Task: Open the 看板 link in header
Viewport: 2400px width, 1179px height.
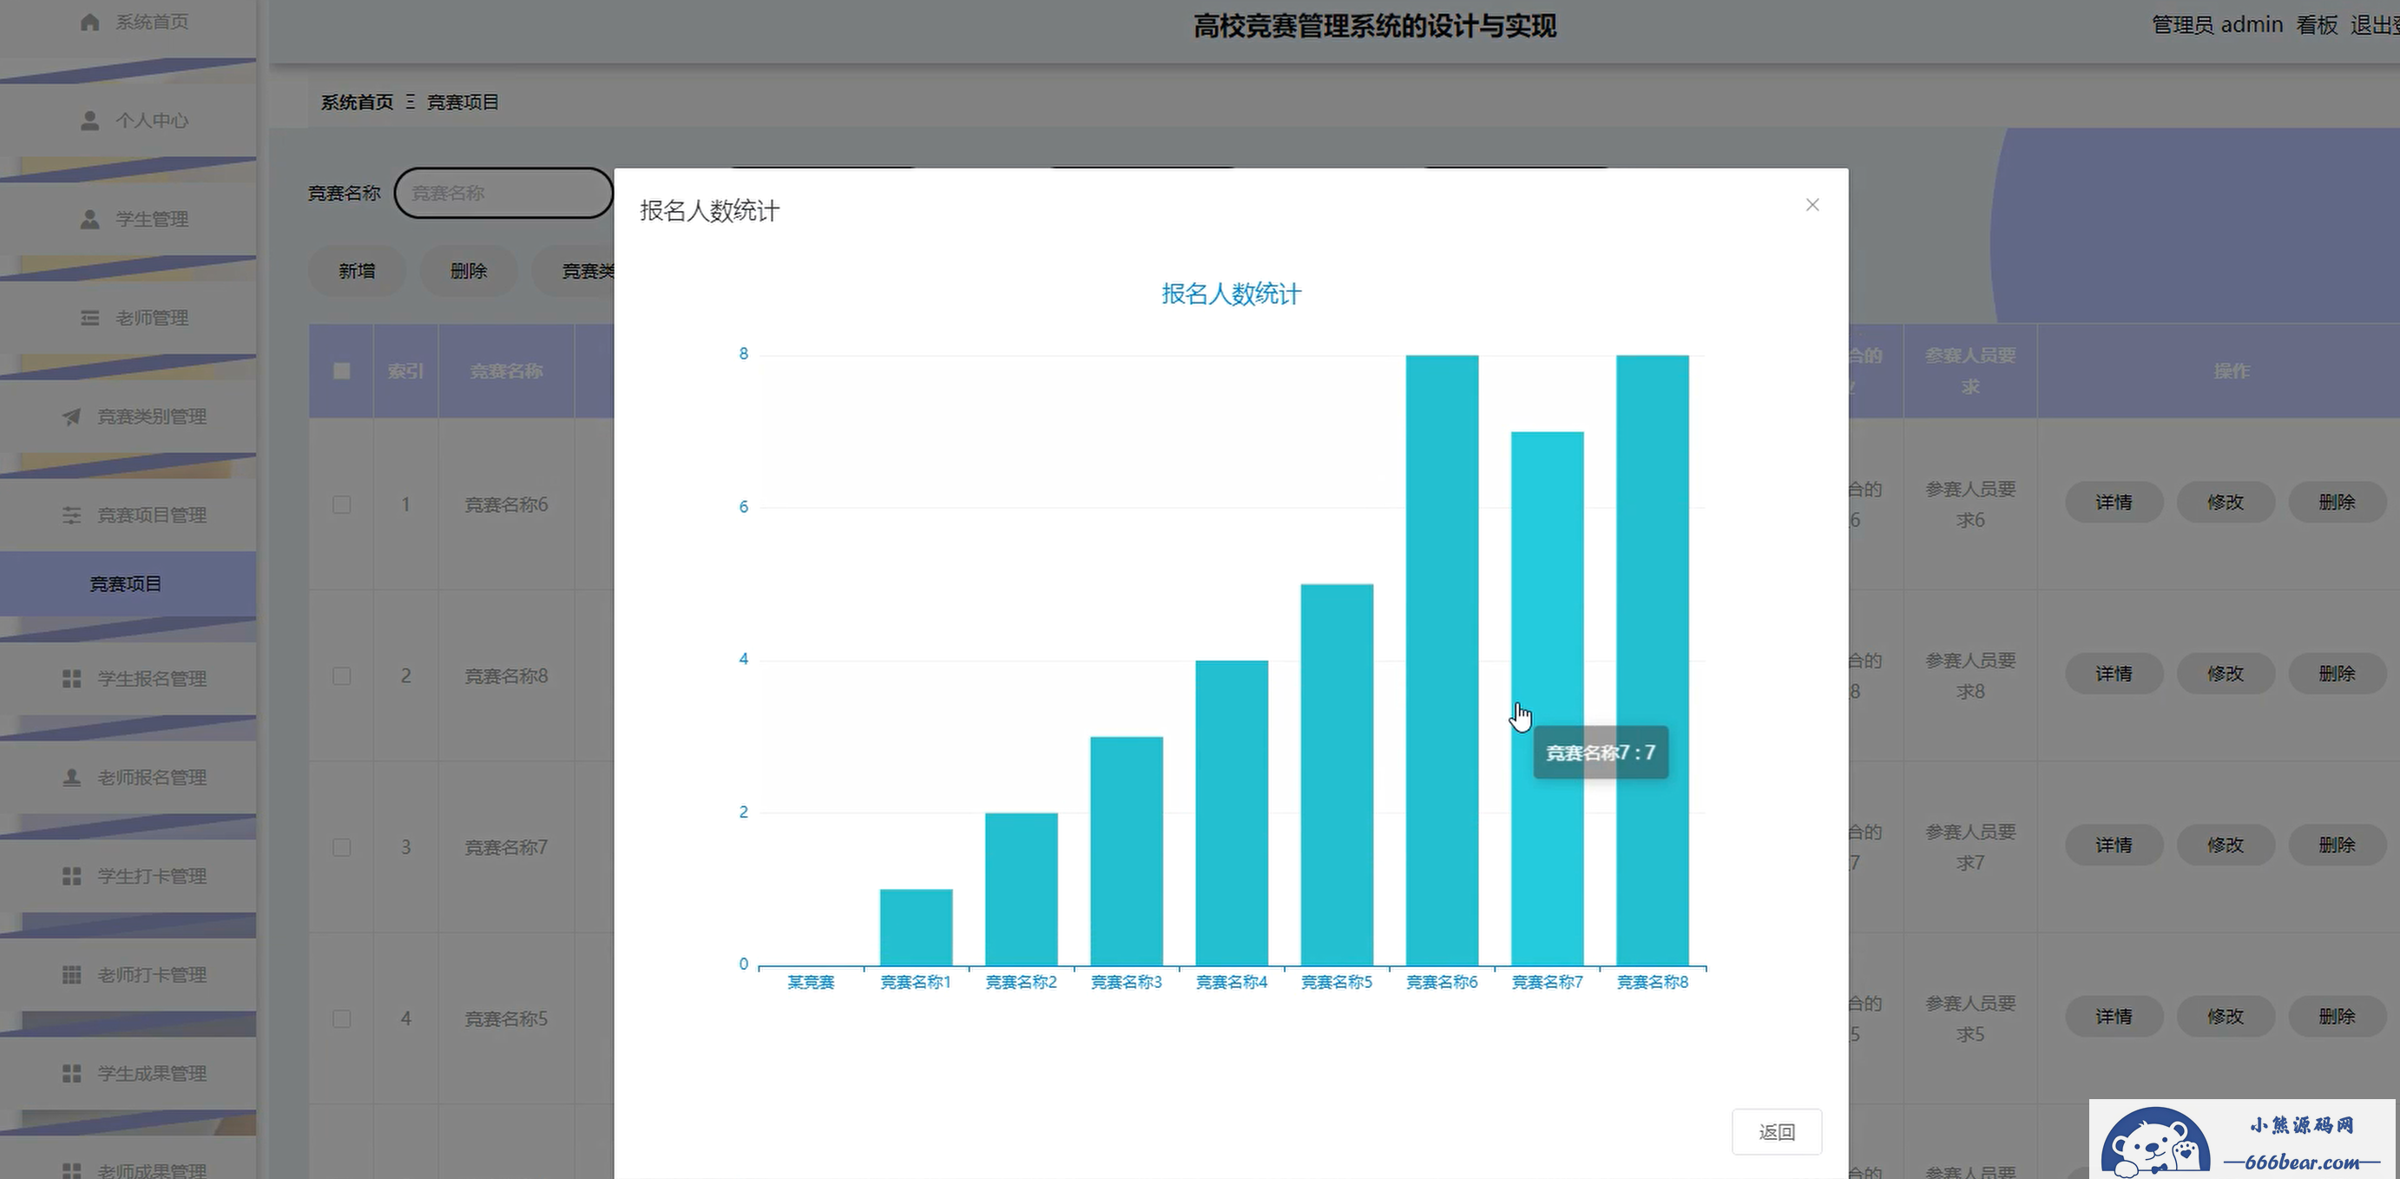Action: pos(2316,25)
